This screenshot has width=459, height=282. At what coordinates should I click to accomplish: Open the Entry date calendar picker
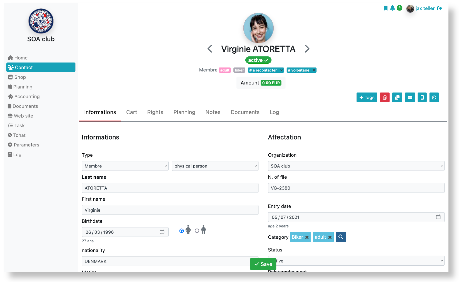click(438, 217)
